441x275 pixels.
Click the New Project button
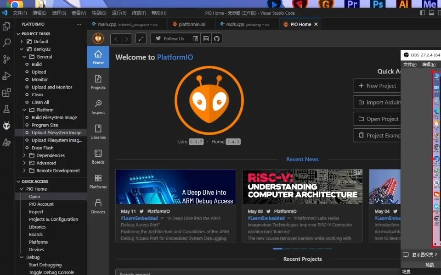[x=377, y=86]
